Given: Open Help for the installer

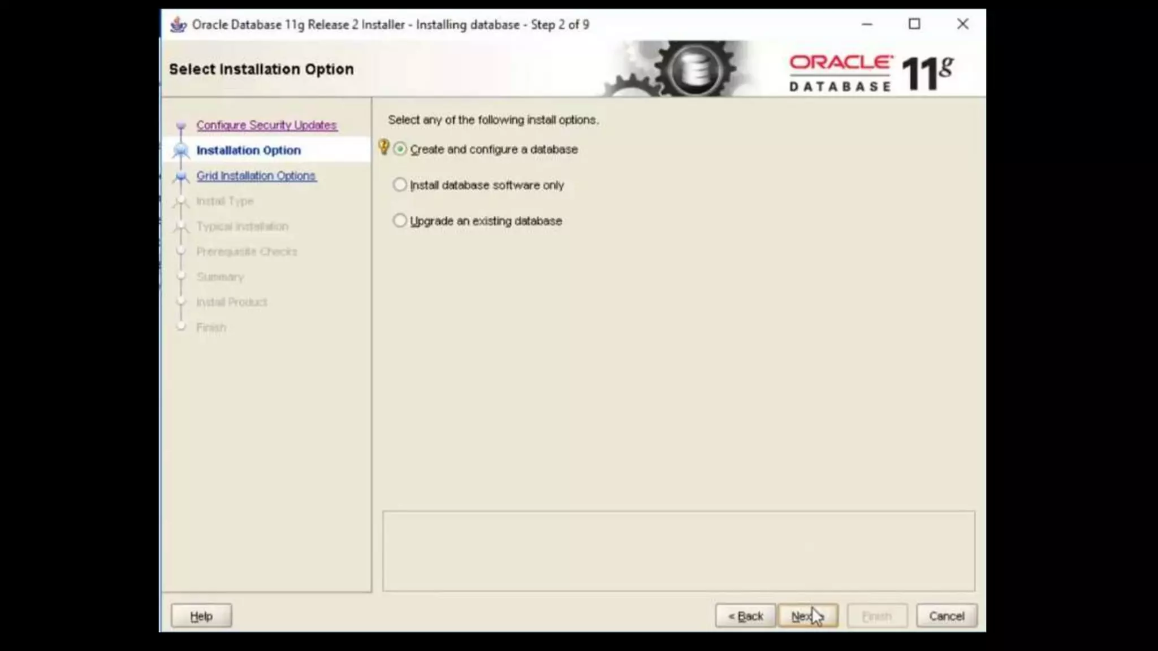Looking at the screenshot, I should coord(201,616).
